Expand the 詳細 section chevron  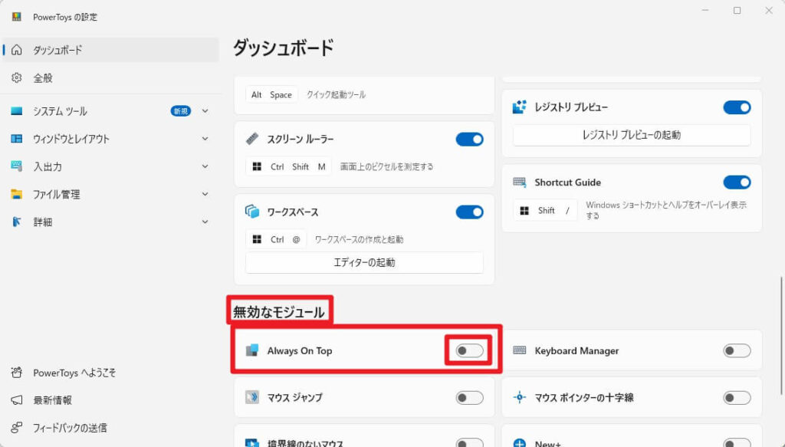pyautogui.click(x=205, y=222)
